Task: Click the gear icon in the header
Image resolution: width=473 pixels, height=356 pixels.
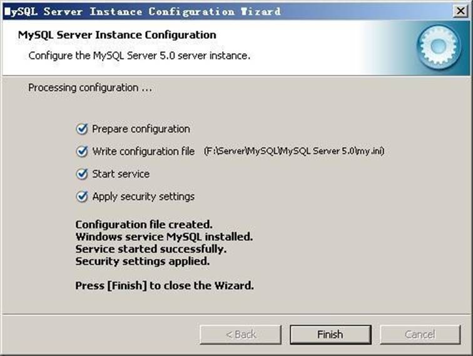Action: click(x=438, y=46)
